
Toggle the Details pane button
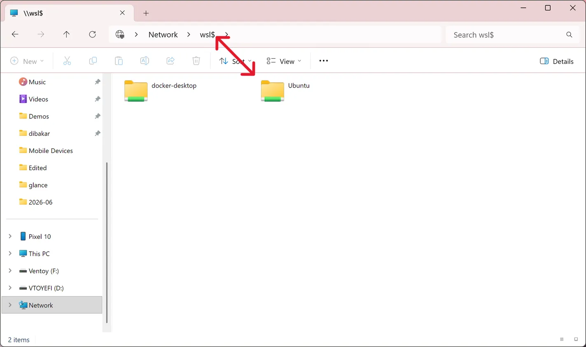click(557, 61)
